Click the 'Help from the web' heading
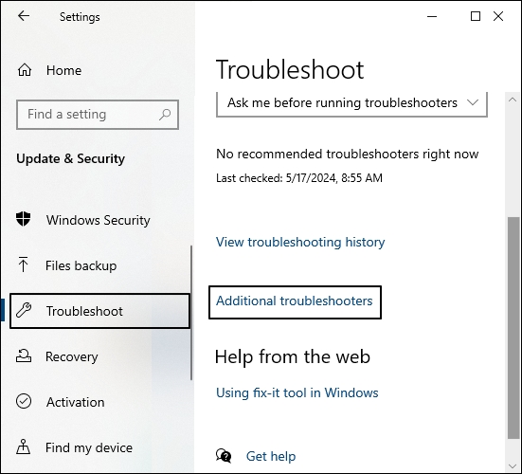This screenshot has width=522, height=474. (293, 356)
